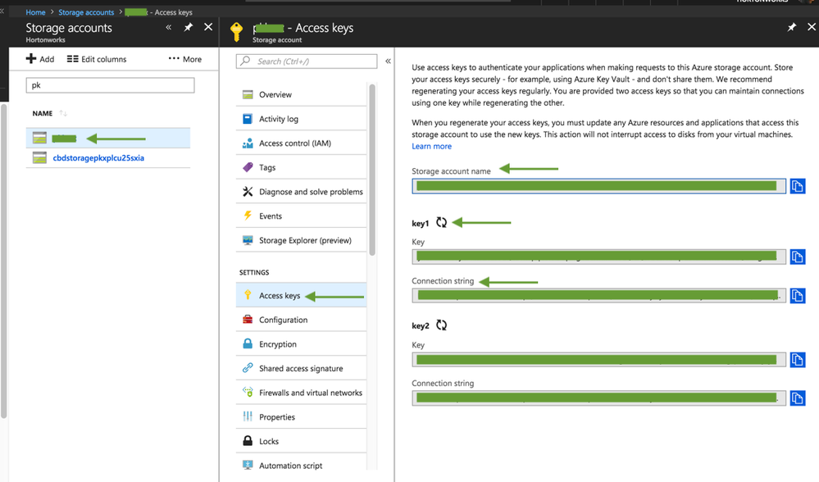Copy the key1 Key value
819x482 pixels.
[x=798, y=257]
